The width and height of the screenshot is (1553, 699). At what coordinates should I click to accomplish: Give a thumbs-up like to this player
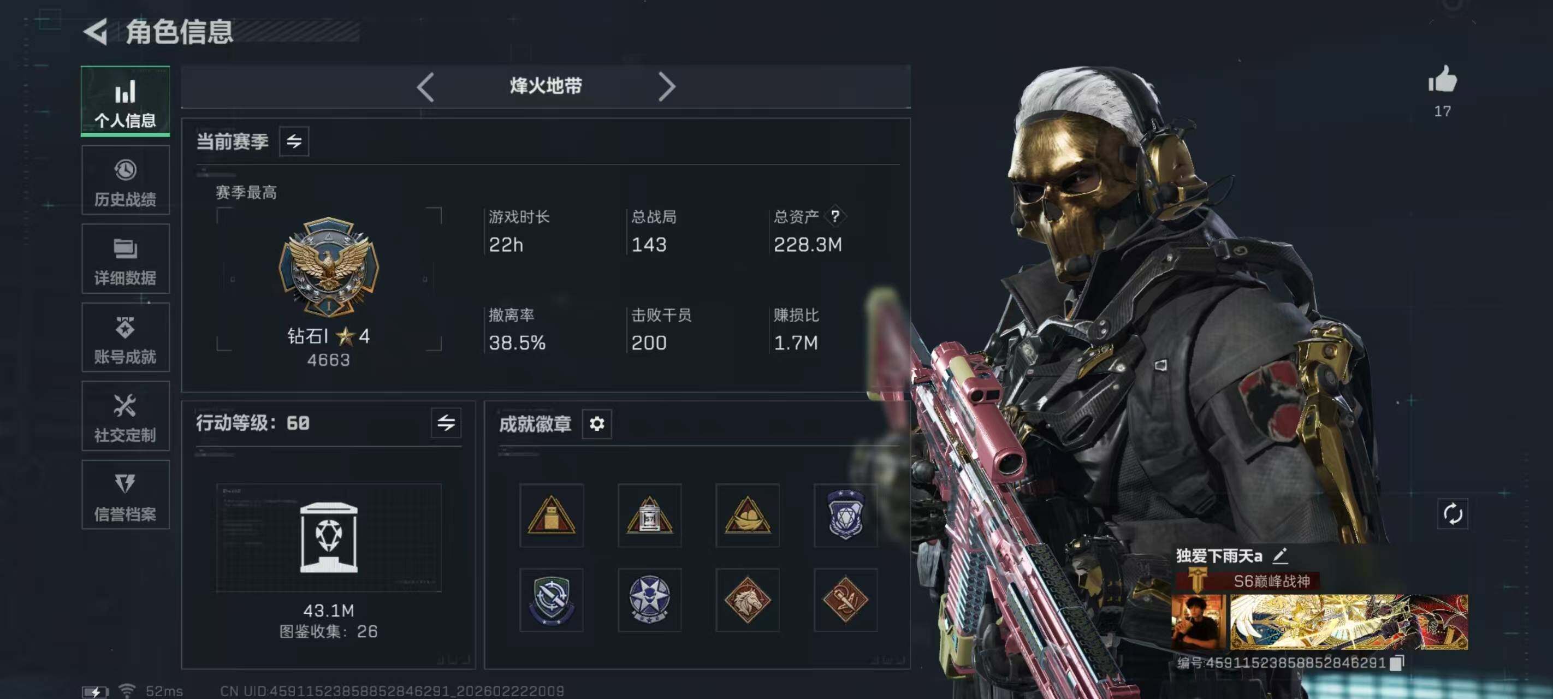tap(1442, 80)
